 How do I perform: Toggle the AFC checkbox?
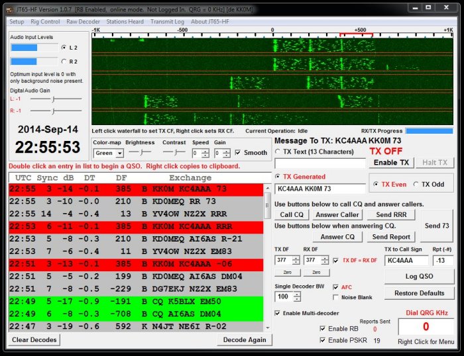point(335,287)
